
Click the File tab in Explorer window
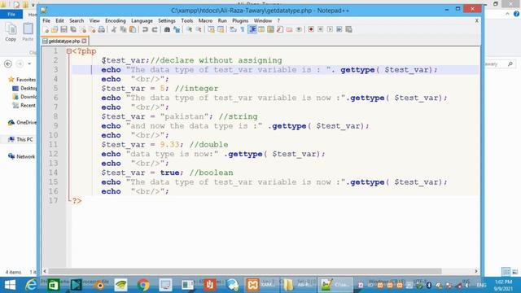click(11, 15)
